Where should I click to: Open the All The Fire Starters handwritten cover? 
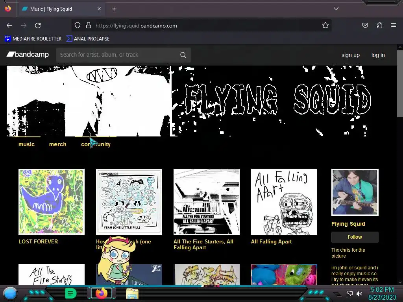click(52, 274)
